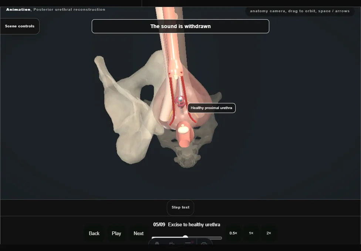This screenshot has width=361, height=251.
Task: Set playback speed to 1×
Action: (x=251, y=233)
